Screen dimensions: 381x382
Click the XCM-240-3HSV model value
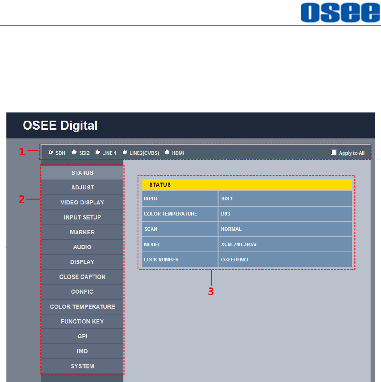click(x=285, y=244)
